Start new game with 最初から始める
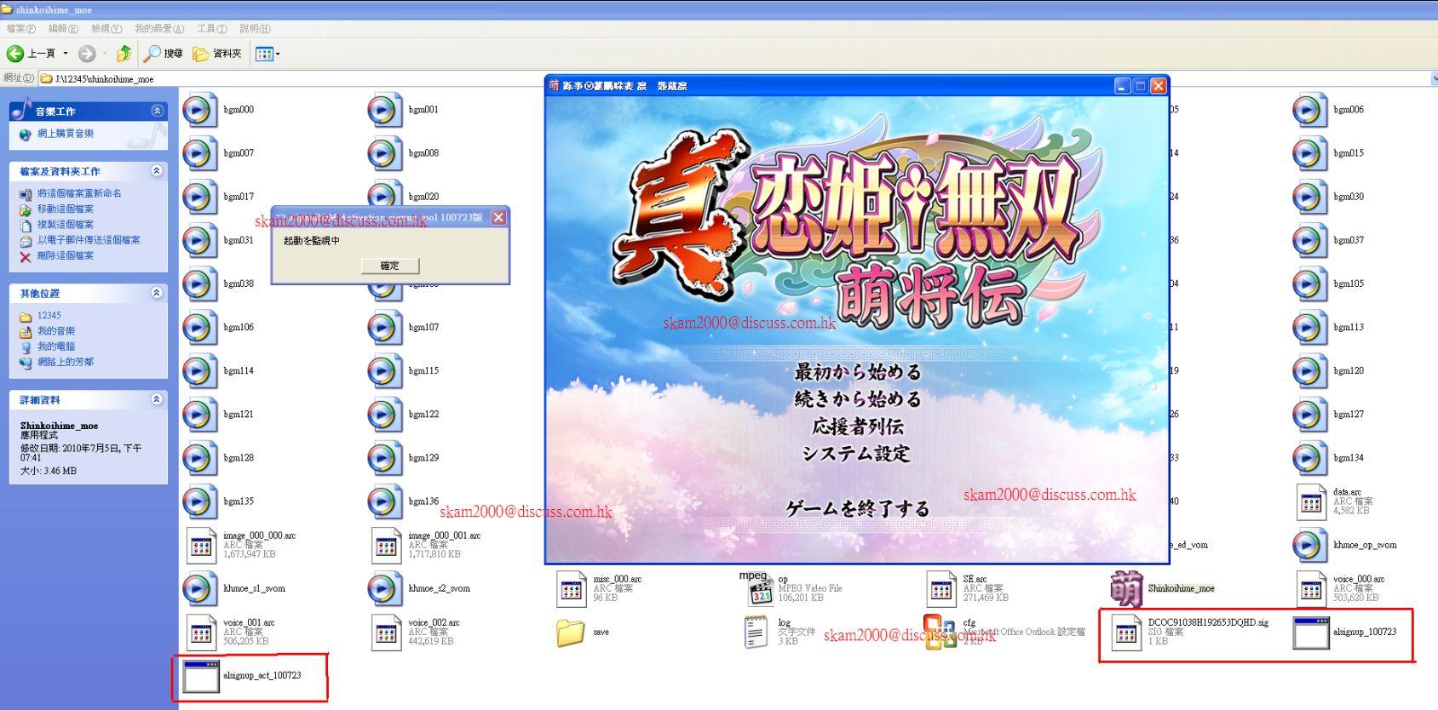Image resolution: width=1438 pixels, height=710 pixels. [x=858, y=372]
